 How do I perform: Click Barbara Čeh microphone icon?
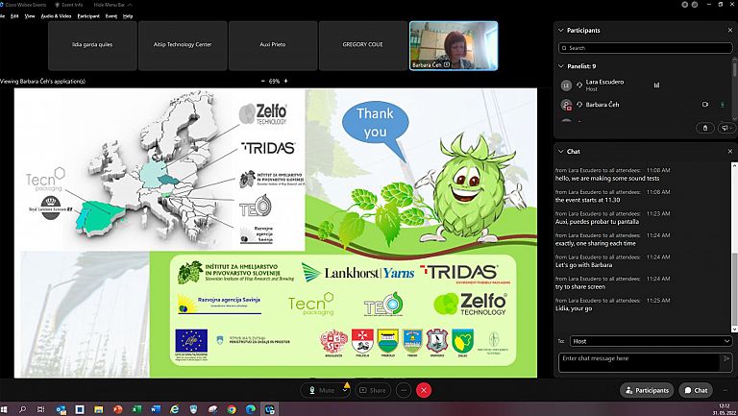(x=723, y=105)
